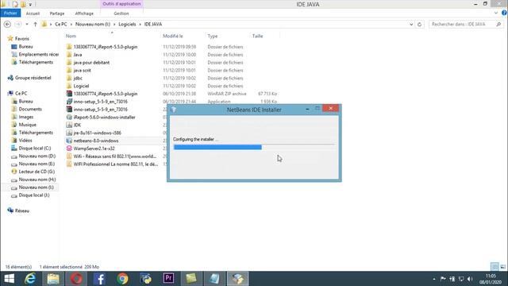
Task: Select the Logiciel folder
Action: click(x=81, y=86)
